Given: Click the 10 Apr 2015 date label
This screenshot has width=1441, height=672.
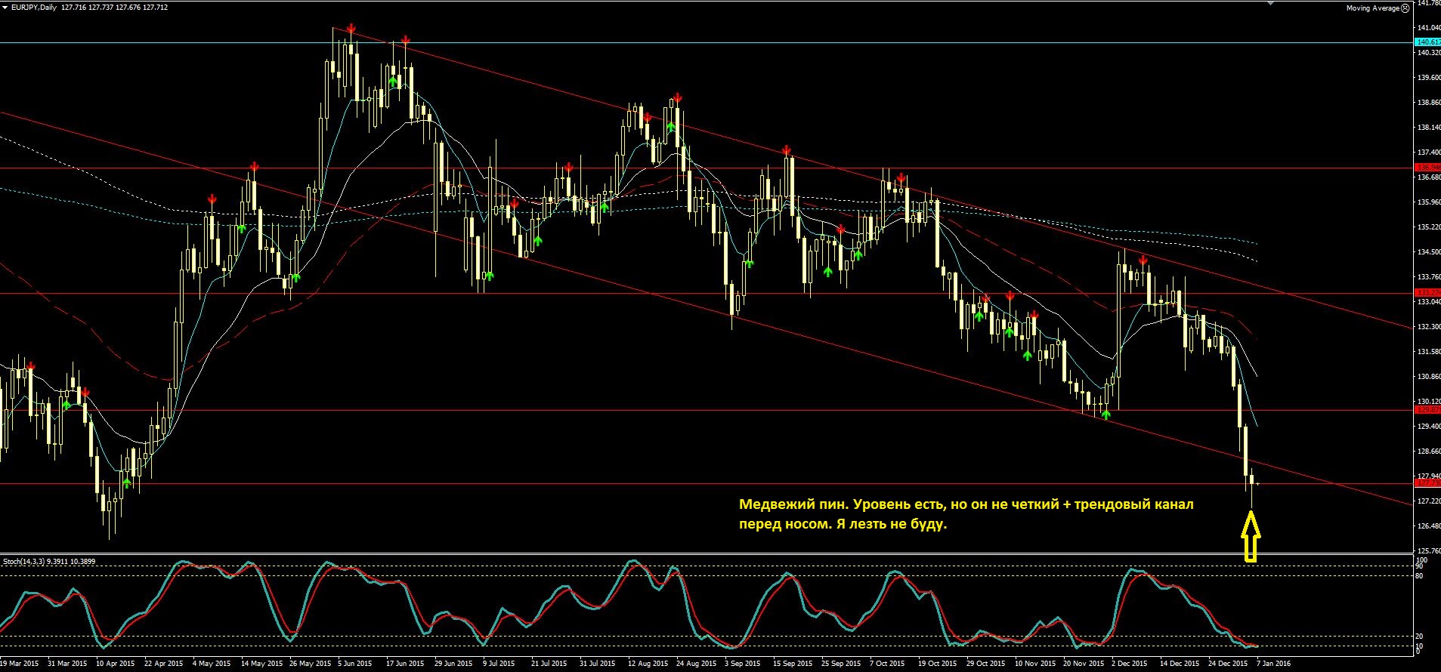Looking at the screenshot, I should (116, 664).
